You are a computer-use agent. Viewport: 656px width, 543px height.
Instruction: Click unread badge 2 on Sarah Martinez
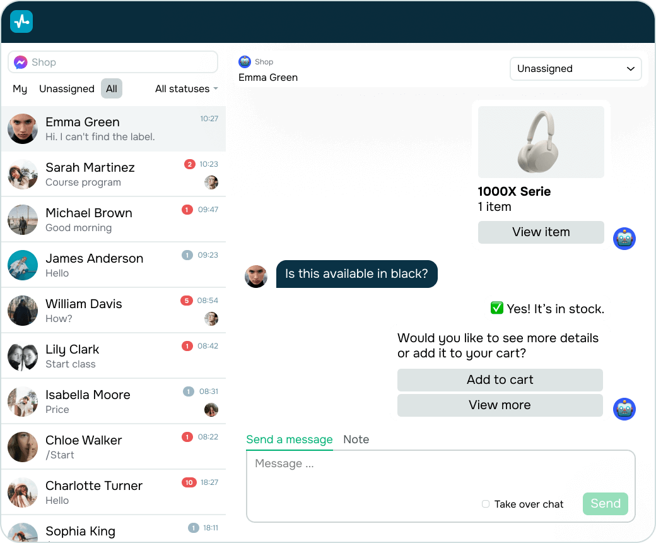coord(189,164)
